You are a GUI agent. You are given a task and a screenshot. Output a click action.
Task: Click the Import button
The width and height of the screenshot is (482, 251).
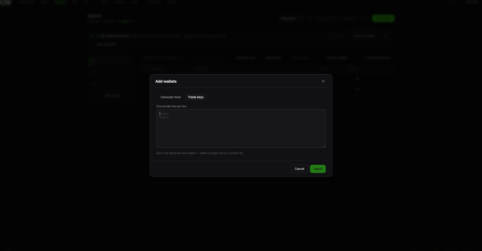click(x=318, y=169)
